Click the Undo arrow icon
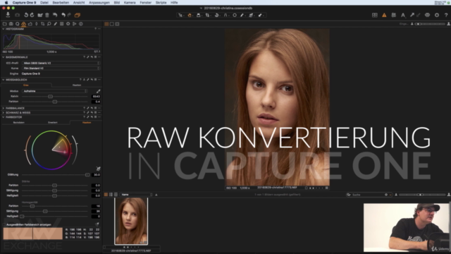Image resolution: width=451 pixels, height=254 pixels. click(63, 15)
